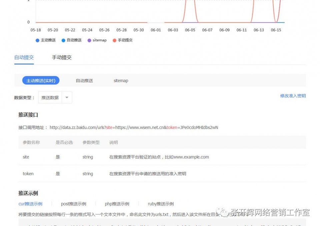Click the 05-18 date on chart axis
Viewport: 320px width, 226px height.
(x=36, y=30)
